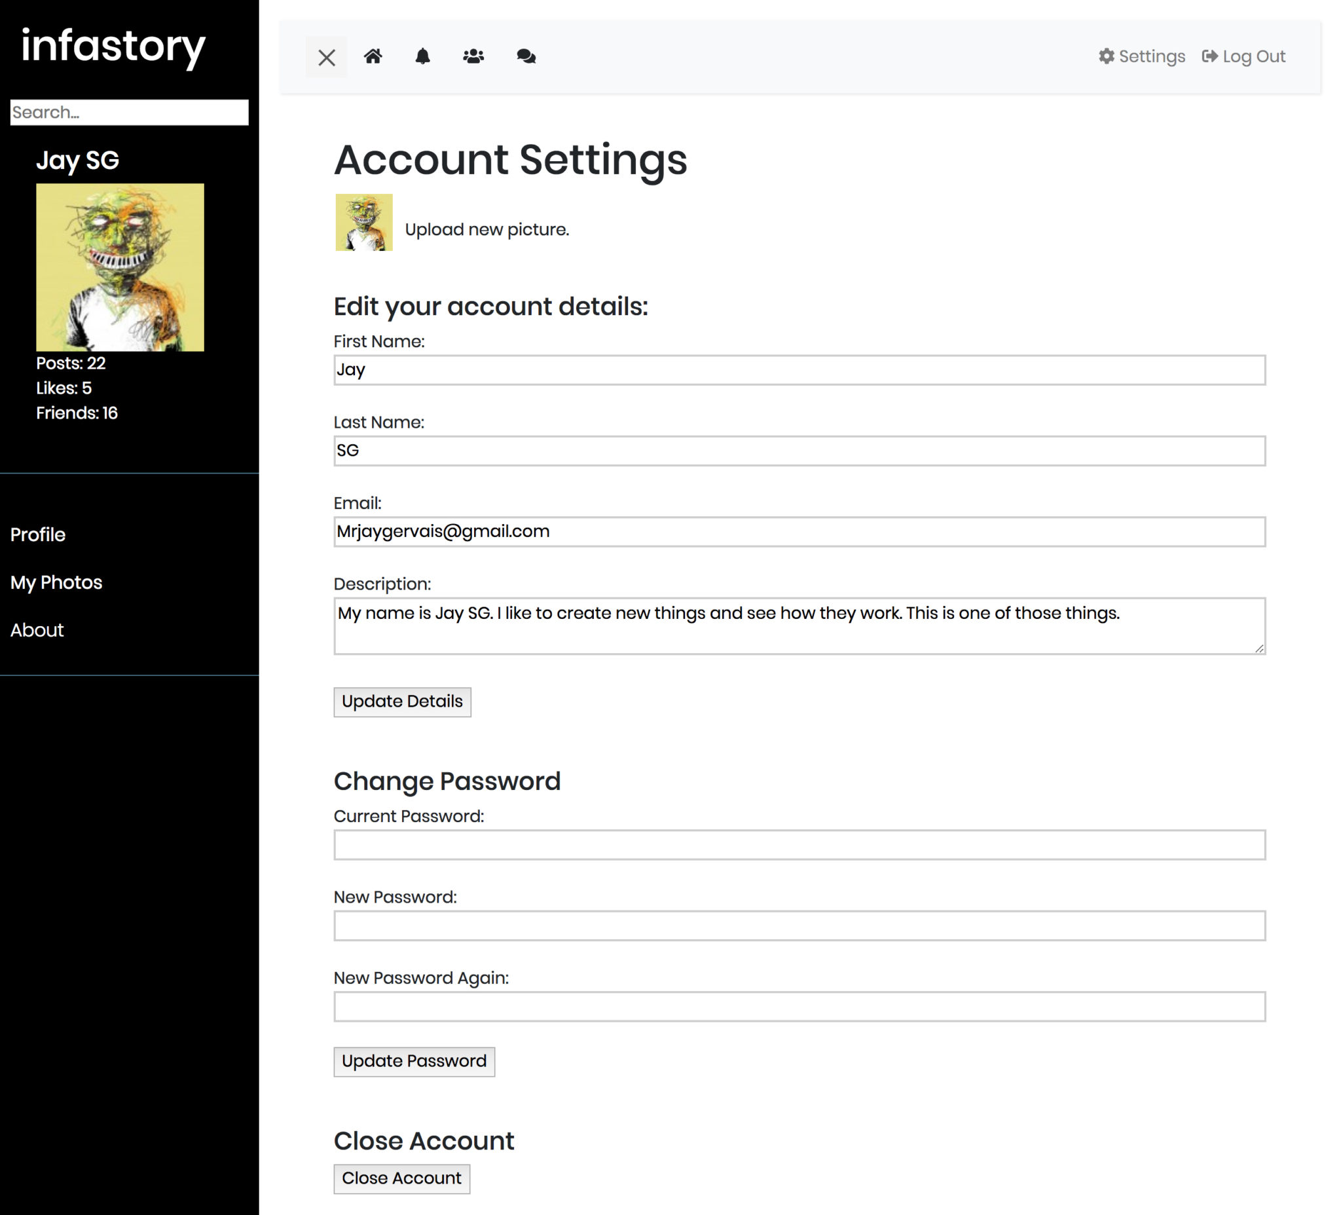Viewport: 1341px width, 1215px height.
Task: Click the Log Out arrow icon
Action: 1209,56
